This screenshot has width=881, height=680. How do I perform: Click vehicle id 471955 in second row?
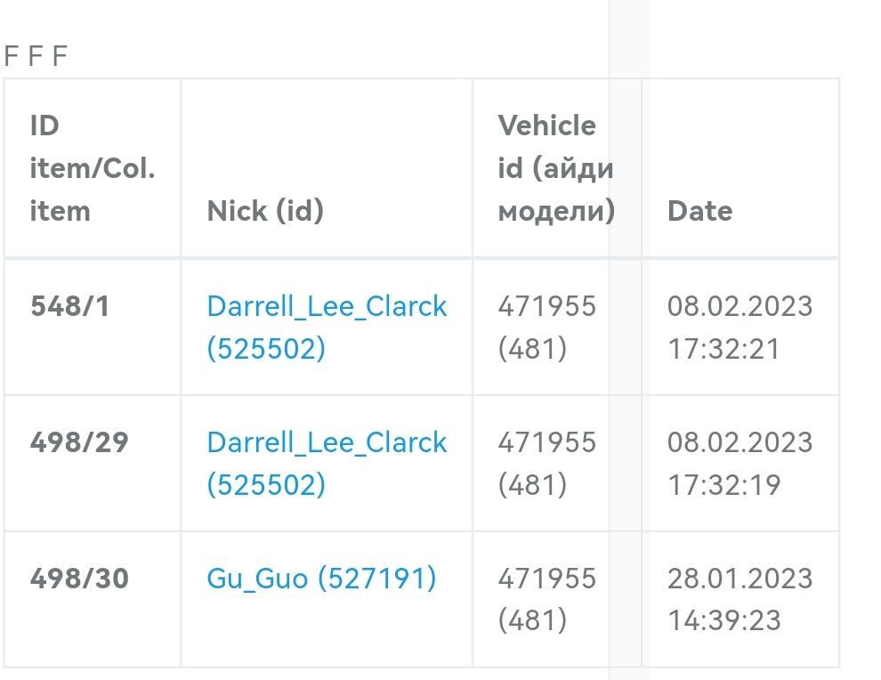pyautogui.click(x=546, y=442)
